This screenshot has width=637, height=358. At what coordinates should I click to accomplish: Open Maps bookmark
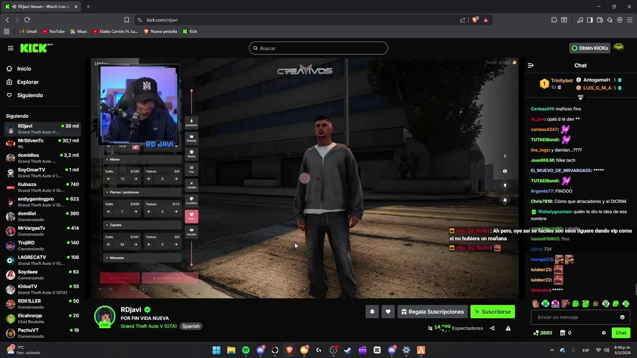pos(79,31)
